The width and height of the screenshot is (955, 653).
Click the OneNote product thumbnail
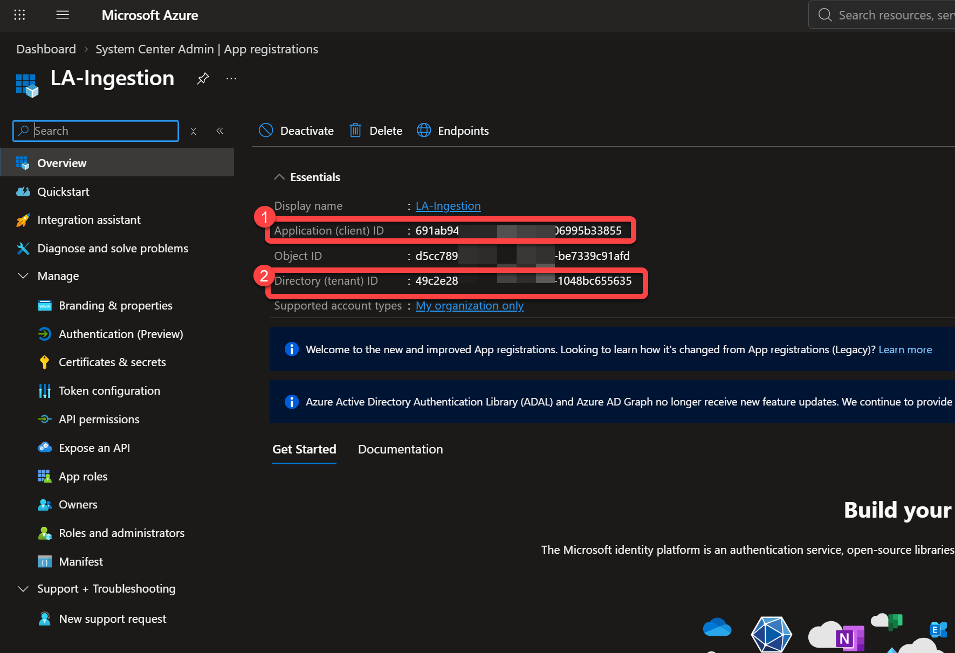point(849,638)
